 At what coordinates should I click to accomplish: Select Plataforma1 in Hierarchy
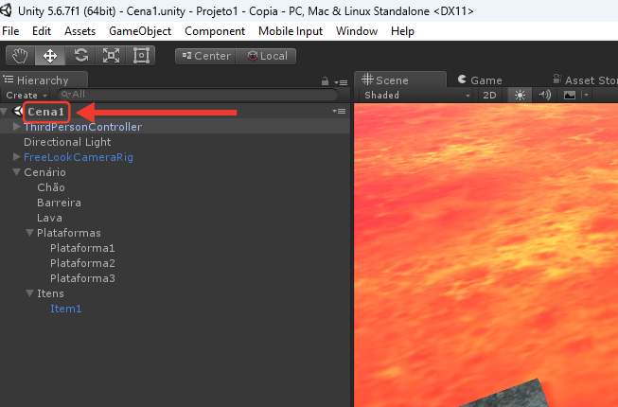pyautogui.click(x=82, y=248)
